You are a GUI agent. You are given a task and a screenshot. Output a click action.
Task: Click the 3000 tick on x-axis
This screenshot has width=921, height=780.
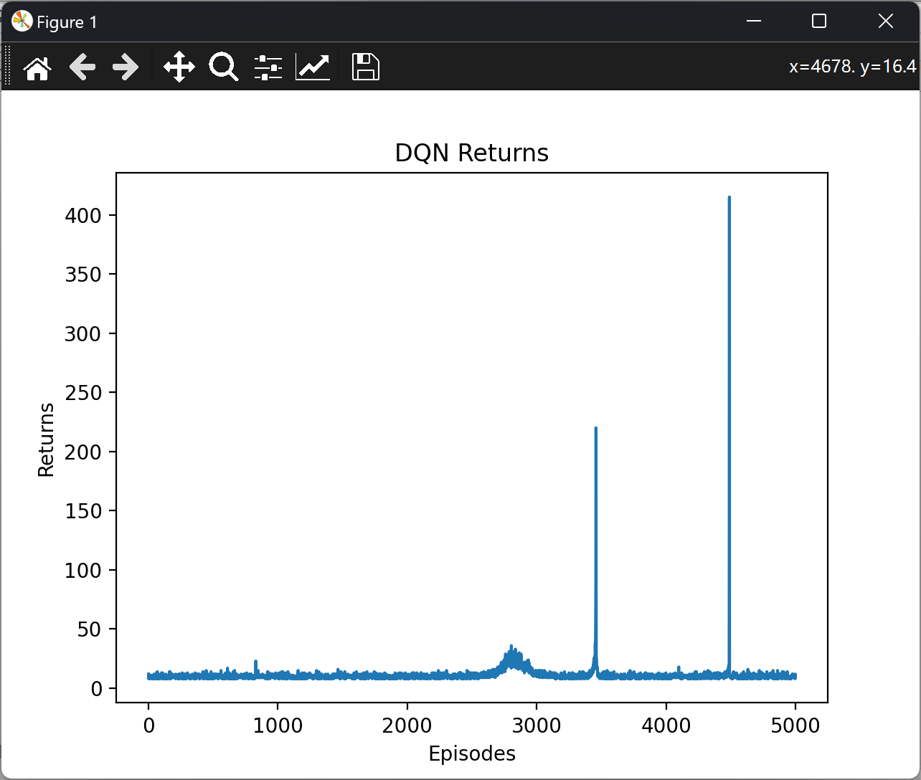(537, 726)
